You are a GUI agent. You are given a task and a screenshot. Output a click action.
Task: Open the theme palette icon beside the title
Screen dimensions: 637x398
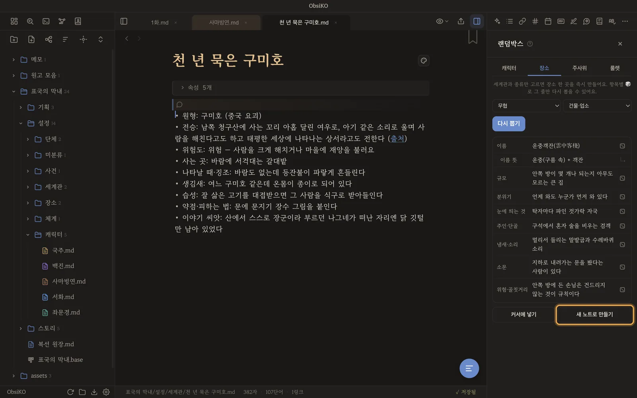424,61
